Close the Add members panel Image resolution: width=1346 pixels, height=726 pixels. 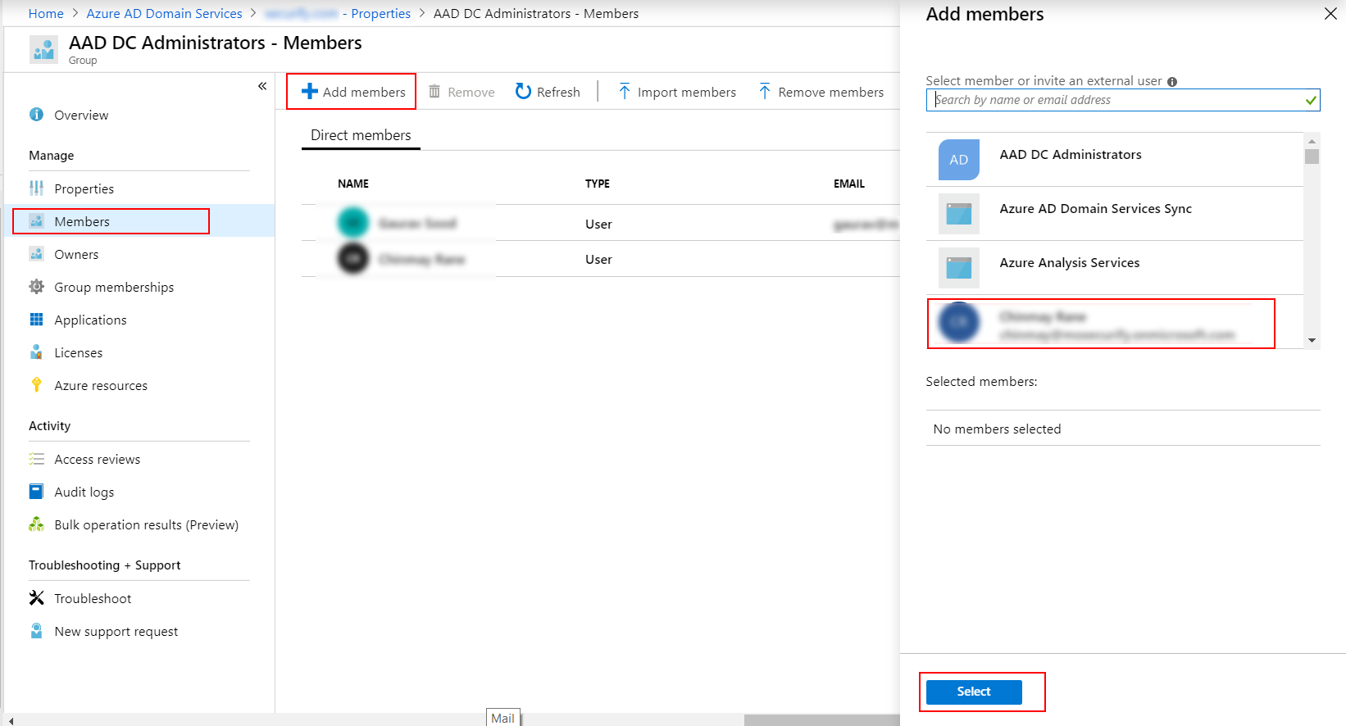tap(1330, 14)
